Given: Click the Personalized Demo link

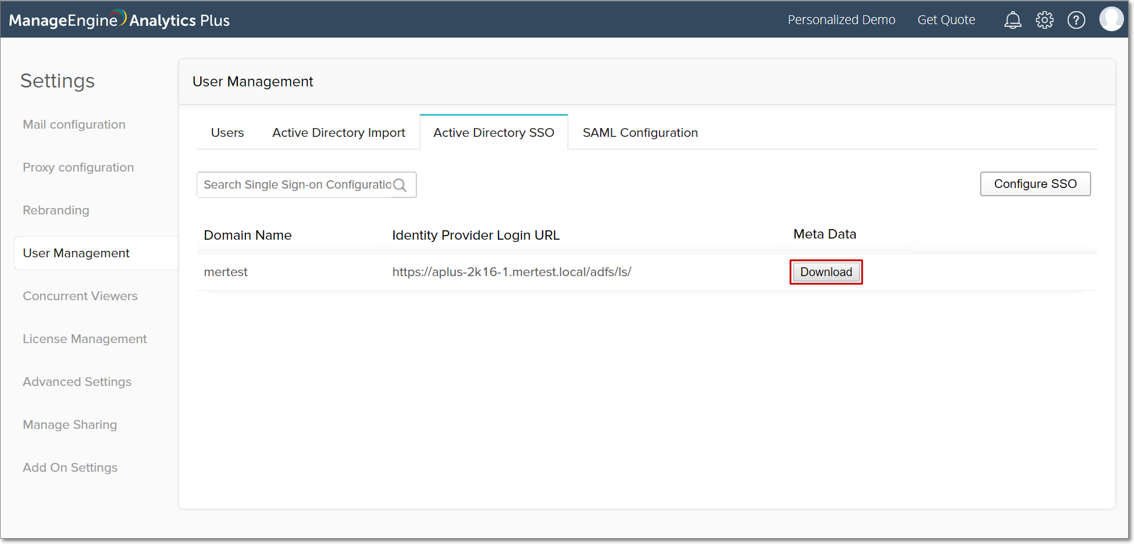Looking at the screenshot, I should tap(841, 20).
